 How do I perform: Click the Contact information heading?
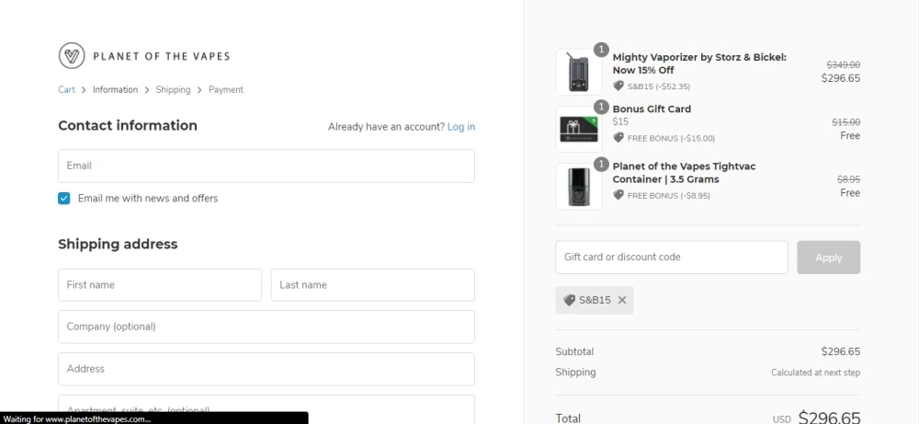tap(128, 125)
